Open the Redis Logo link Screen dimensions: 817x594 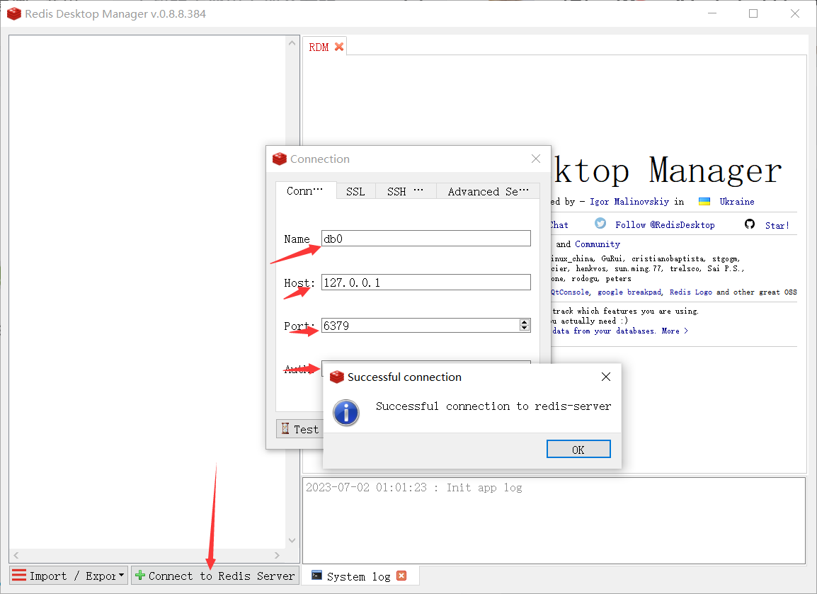coord(690,292)
